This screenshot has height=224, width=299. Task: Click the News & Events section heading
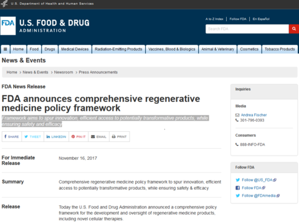tap(24, 60)
